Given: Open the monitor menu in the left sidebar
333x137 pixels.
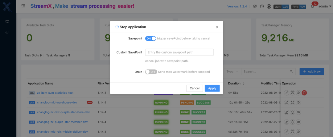Looking at the screenshot, I should (7, 22).
